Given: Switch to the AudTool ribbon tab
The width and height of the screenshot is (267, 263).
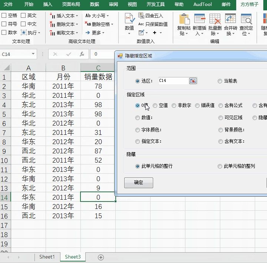Looking at the screenshot, I should (202, 4).
